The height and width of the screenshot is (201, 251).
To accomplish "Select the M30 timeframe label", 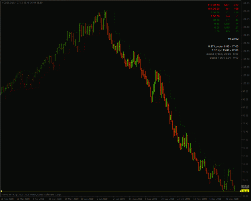I will (227, 24).
